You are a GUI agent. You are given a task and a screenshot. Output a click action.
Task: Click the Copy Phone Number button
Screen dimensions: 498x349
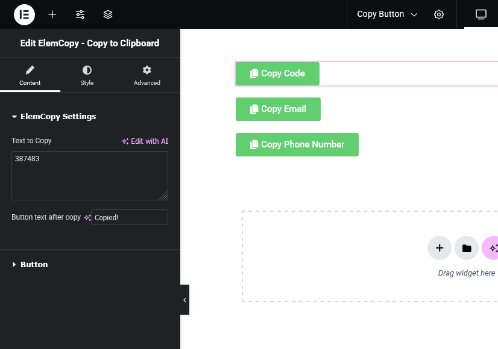(x=297, y=144)
